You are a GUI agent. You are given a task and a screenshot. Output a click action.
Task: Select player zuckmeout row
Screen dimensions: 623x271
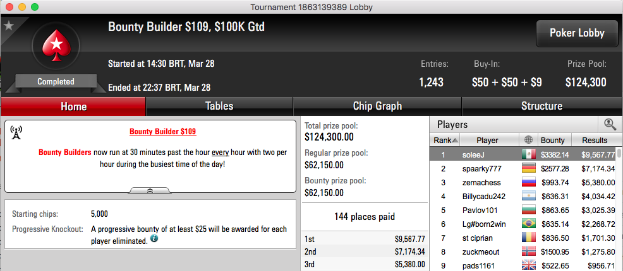coord(526,251)
